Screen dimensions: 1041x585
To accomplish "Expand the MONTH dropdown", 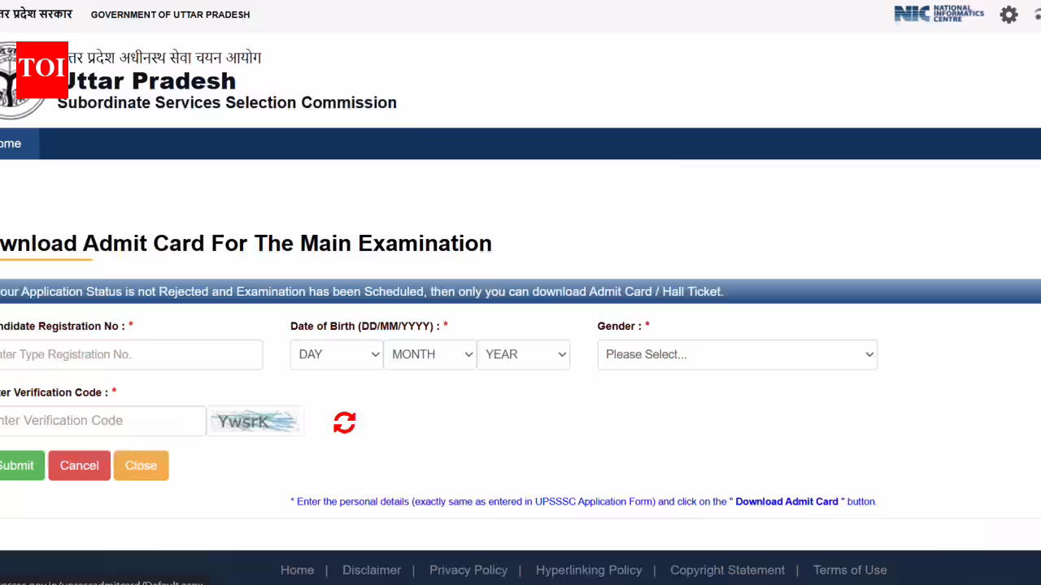I will tap(430, 354).
